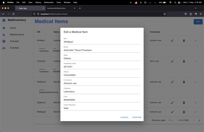Open Forecast in the sidebar

(x=17, y=41)
